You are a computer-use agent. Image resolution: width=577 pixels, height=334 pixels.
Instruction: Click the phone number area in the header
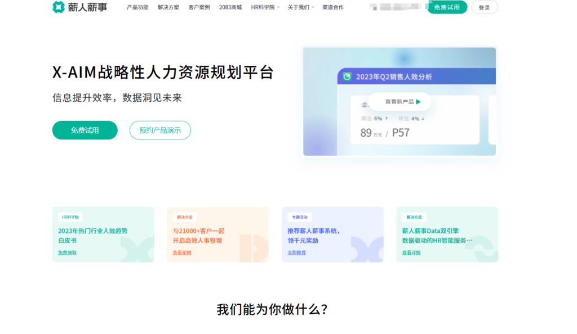point(394,8)
